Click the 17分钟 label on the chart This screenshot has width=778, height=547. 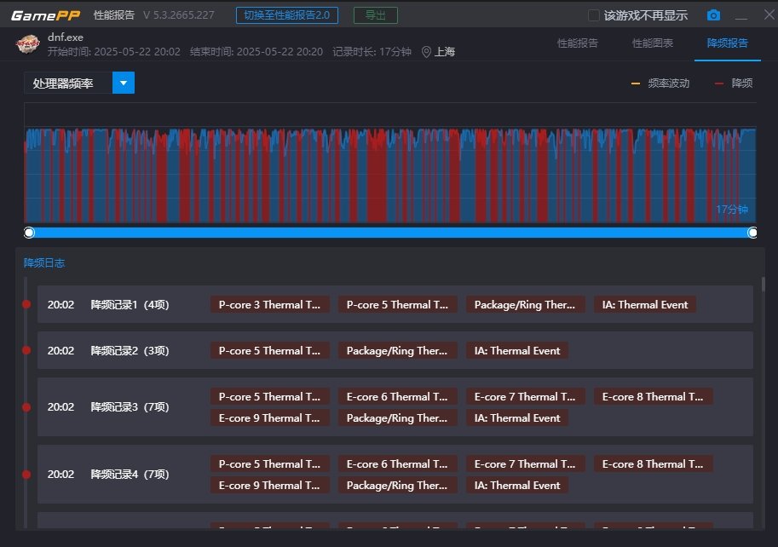(x=732, y=210)
